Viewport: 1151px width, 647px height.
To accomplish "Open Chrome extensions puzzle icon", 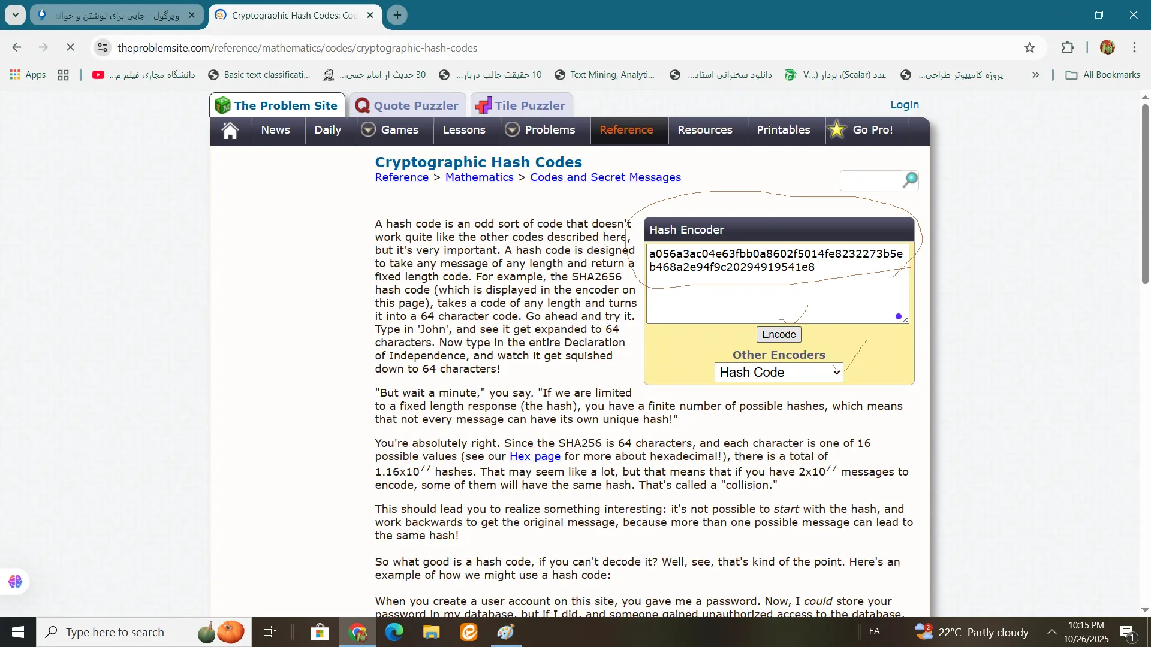I will click(x=1068, y=48).
